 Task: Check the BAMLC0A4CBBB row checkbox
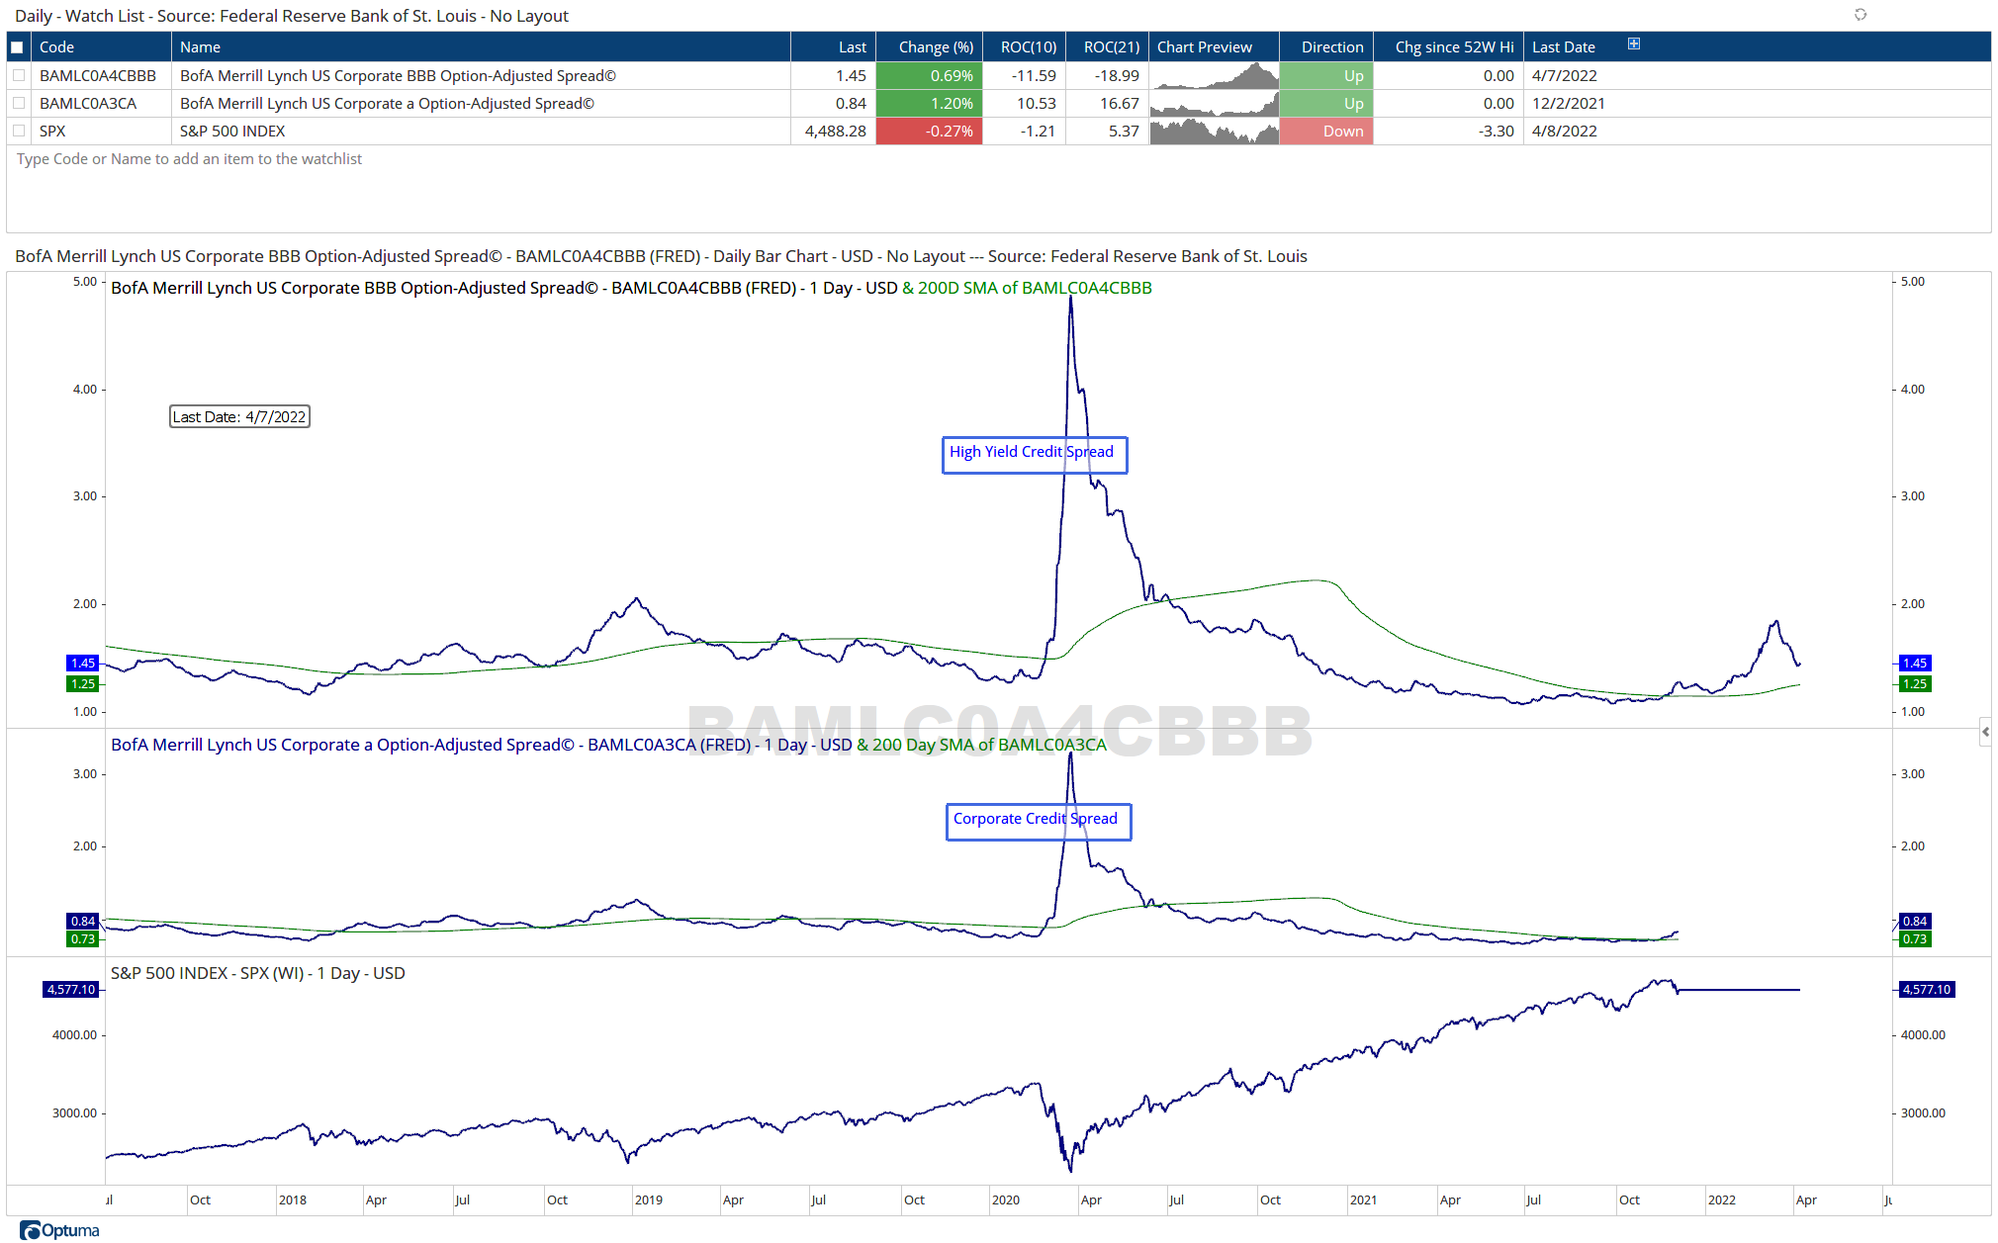pyautogui.click(x=18, y=75)
